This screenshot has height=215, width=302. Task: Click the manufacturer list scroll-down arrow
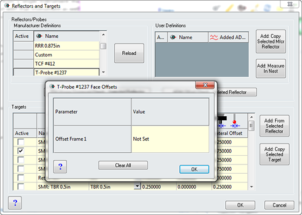(x=104, y=72)
